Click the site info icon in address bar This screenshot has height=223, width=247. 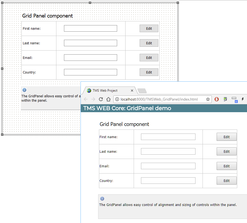(117, 99)
